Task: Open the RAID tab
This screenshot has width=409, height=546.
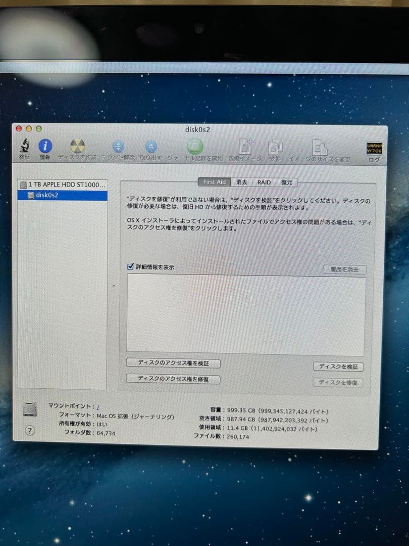Action: pos(263,182)
